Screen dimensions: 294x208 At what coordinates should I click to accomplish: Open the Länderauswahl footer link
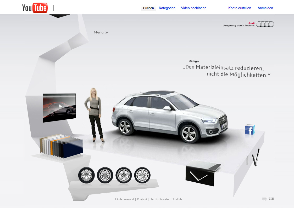point(125,199)
